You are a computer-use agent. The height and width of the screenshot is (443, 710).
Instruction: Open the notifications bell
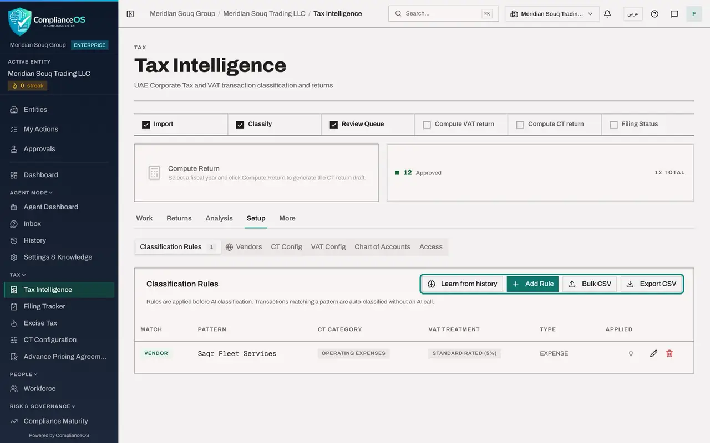coord(607,14)
